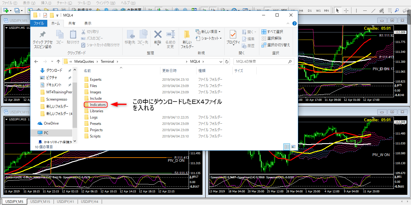The image size is (411, 205).
Task: Click すべて選択 to select all items
Action: 272,32
